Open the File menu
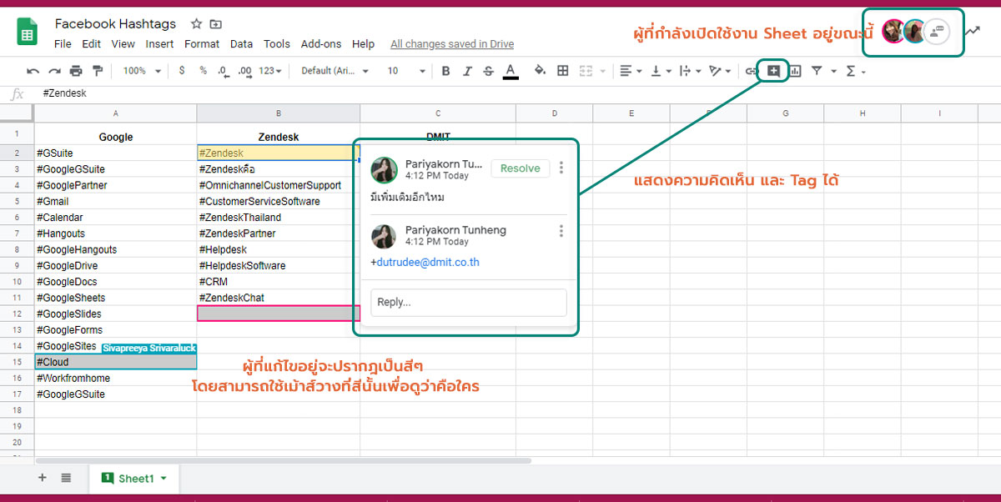 [63, 43]
